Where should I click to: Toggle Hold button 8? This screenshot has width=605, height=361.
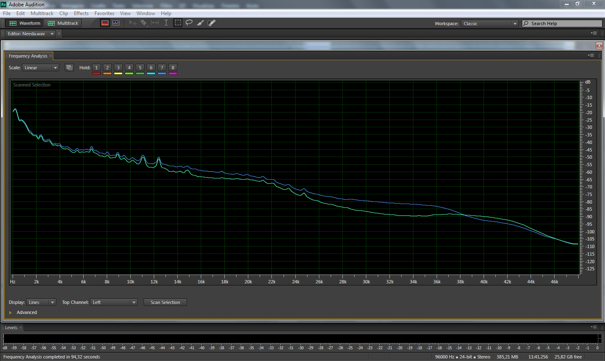click(x=173, y=68)
